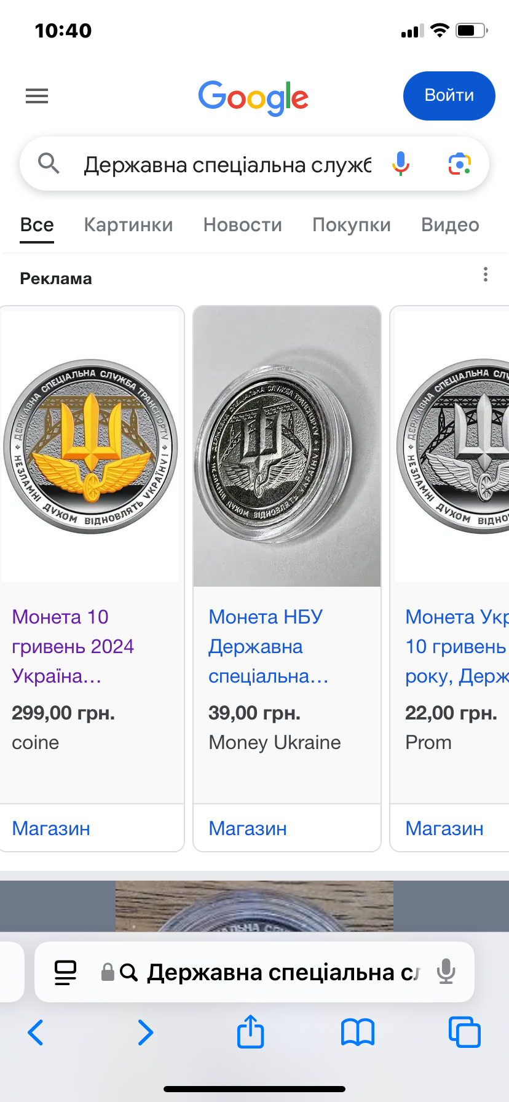509x1102 pixels.
Task: Open Монета 10 гривень 2024 listing
Action: [x=73, y=646]
